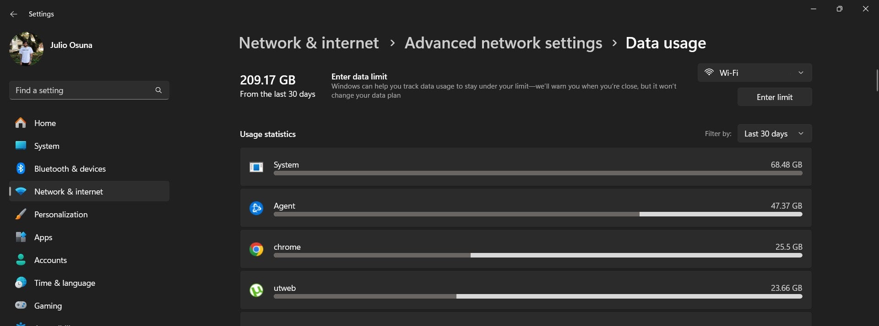This screenshot has width=879, height=326.
Task: Click the System usage icon
Action: tap(256, 167)
